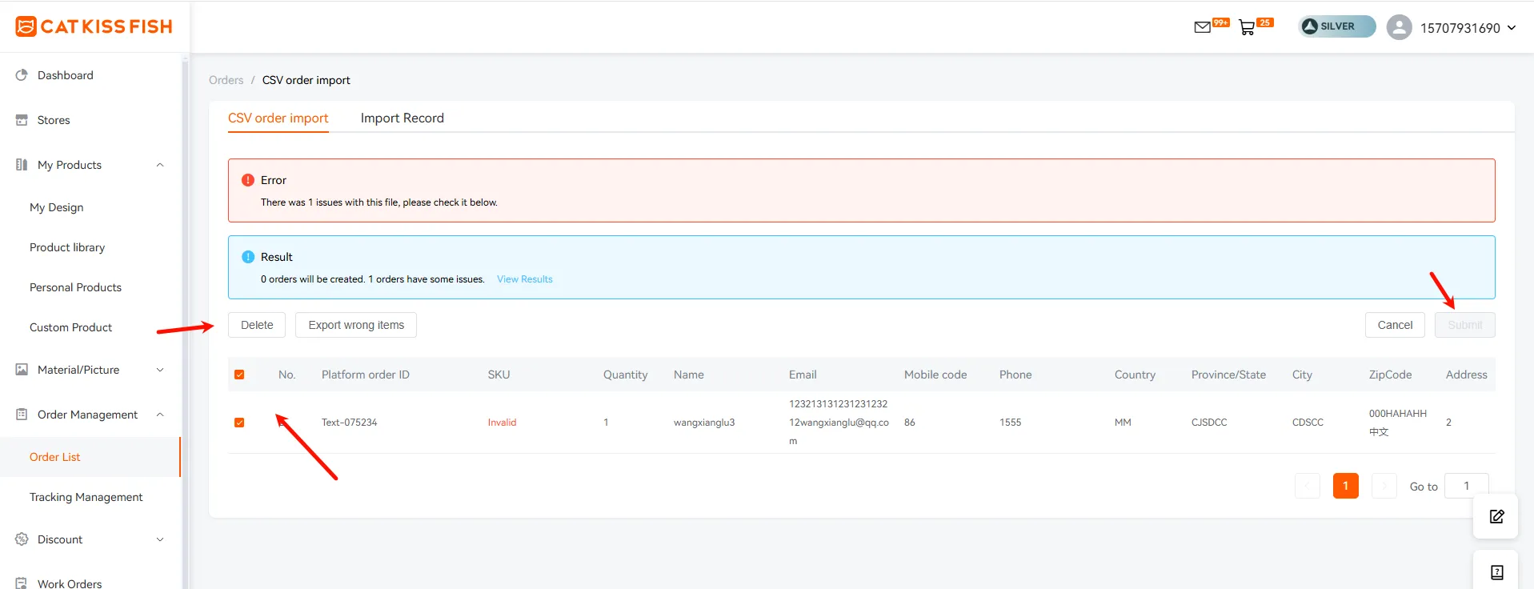The image size is (1534, 589).
Task: Click the Cancel button
Action: point(1395,325)
